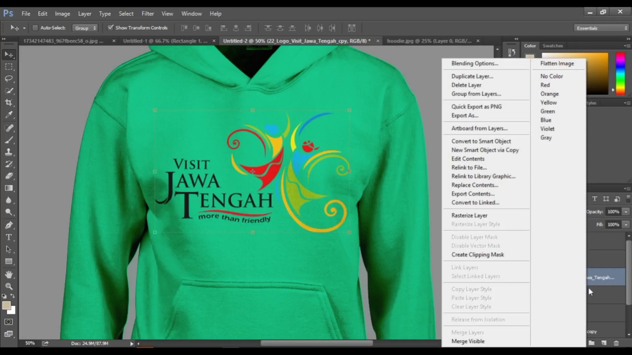Choose Flatten Image
The image size is (632, 355).
point(557,64)
